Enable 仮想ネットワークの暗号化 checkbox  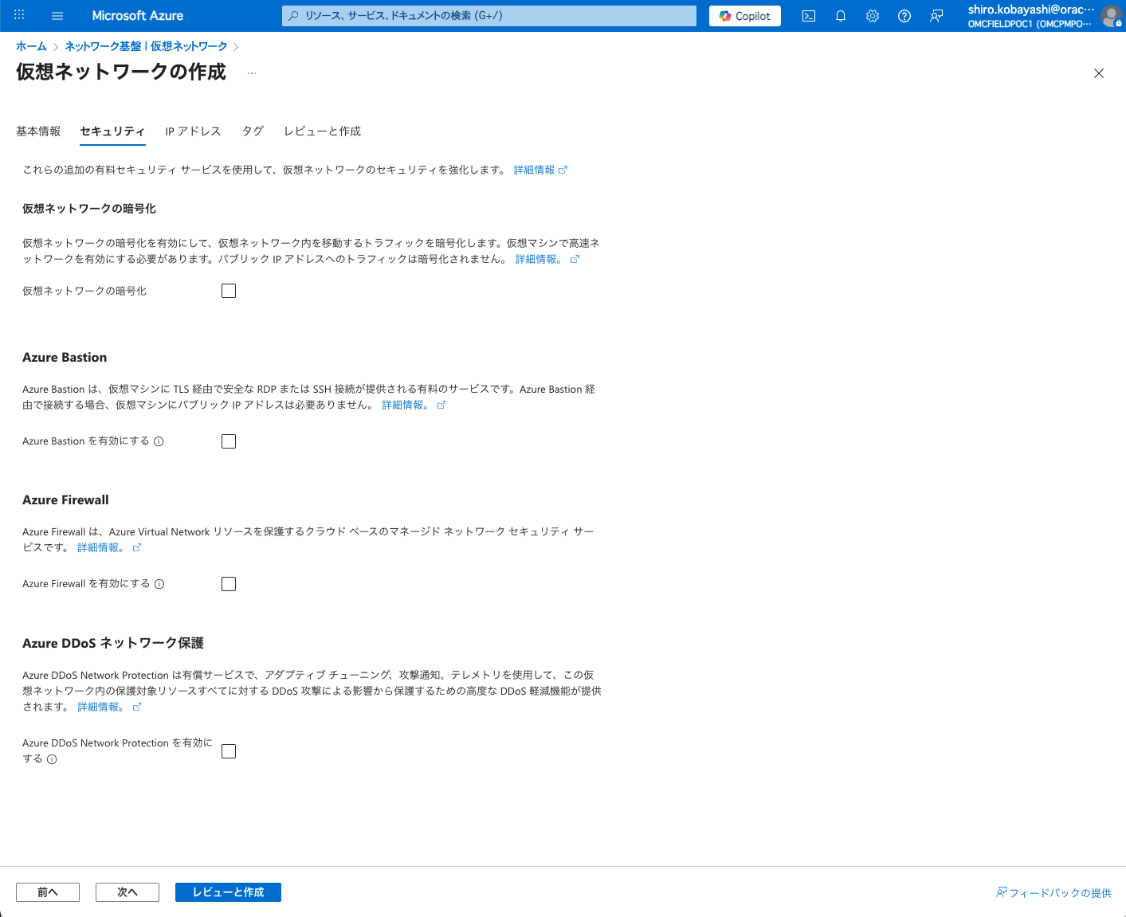click(x=229, y=291)
